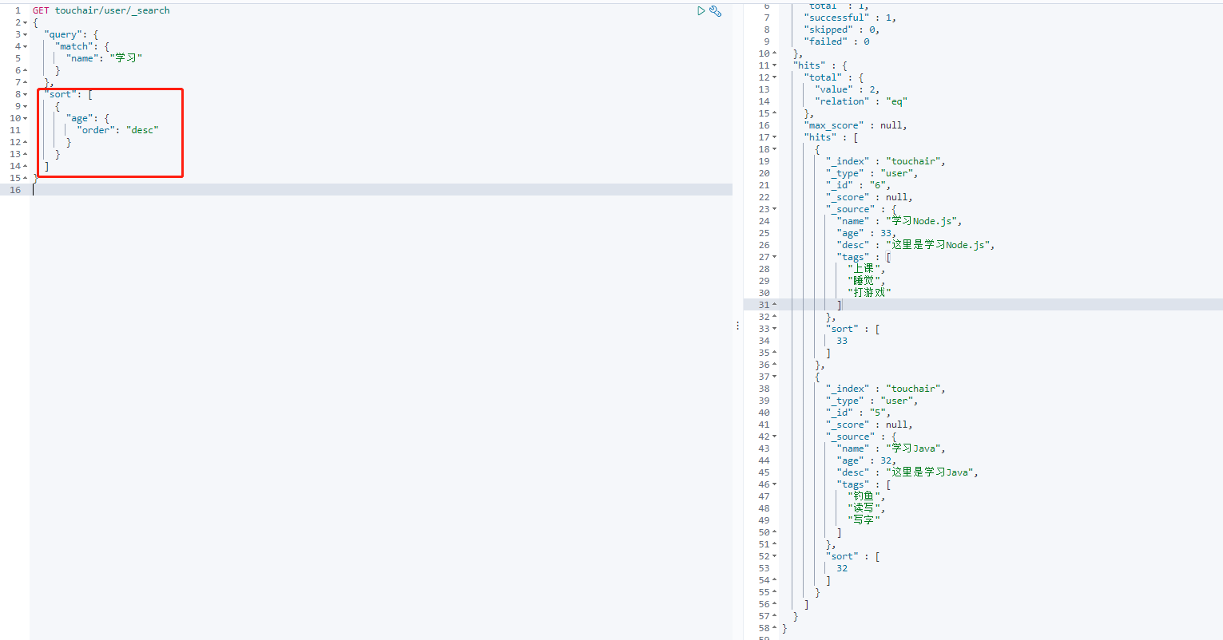Collapse the response "total" fold arrow on line 12

pyautogui.click(x=774, y=77)
